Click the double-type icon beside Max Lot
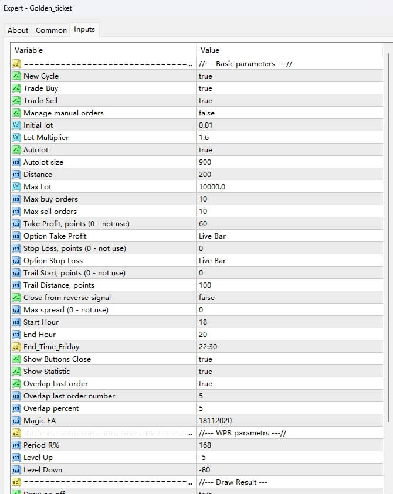The image size is (393, 494). (x=16, y=186)
